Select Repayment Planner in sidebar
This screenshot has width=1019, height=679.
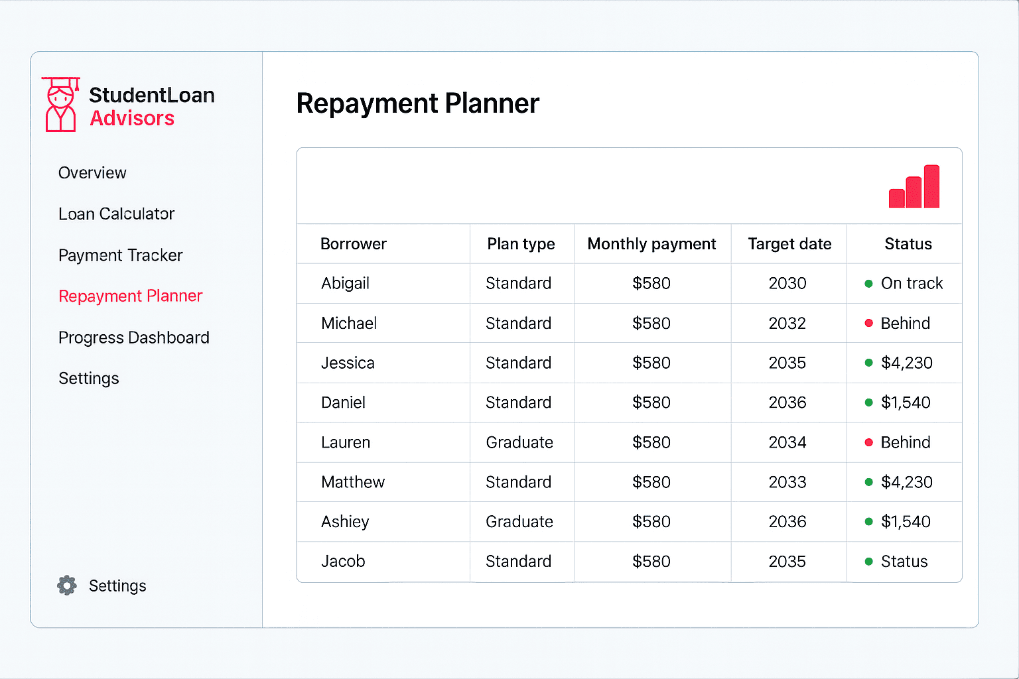pos(130,296)
